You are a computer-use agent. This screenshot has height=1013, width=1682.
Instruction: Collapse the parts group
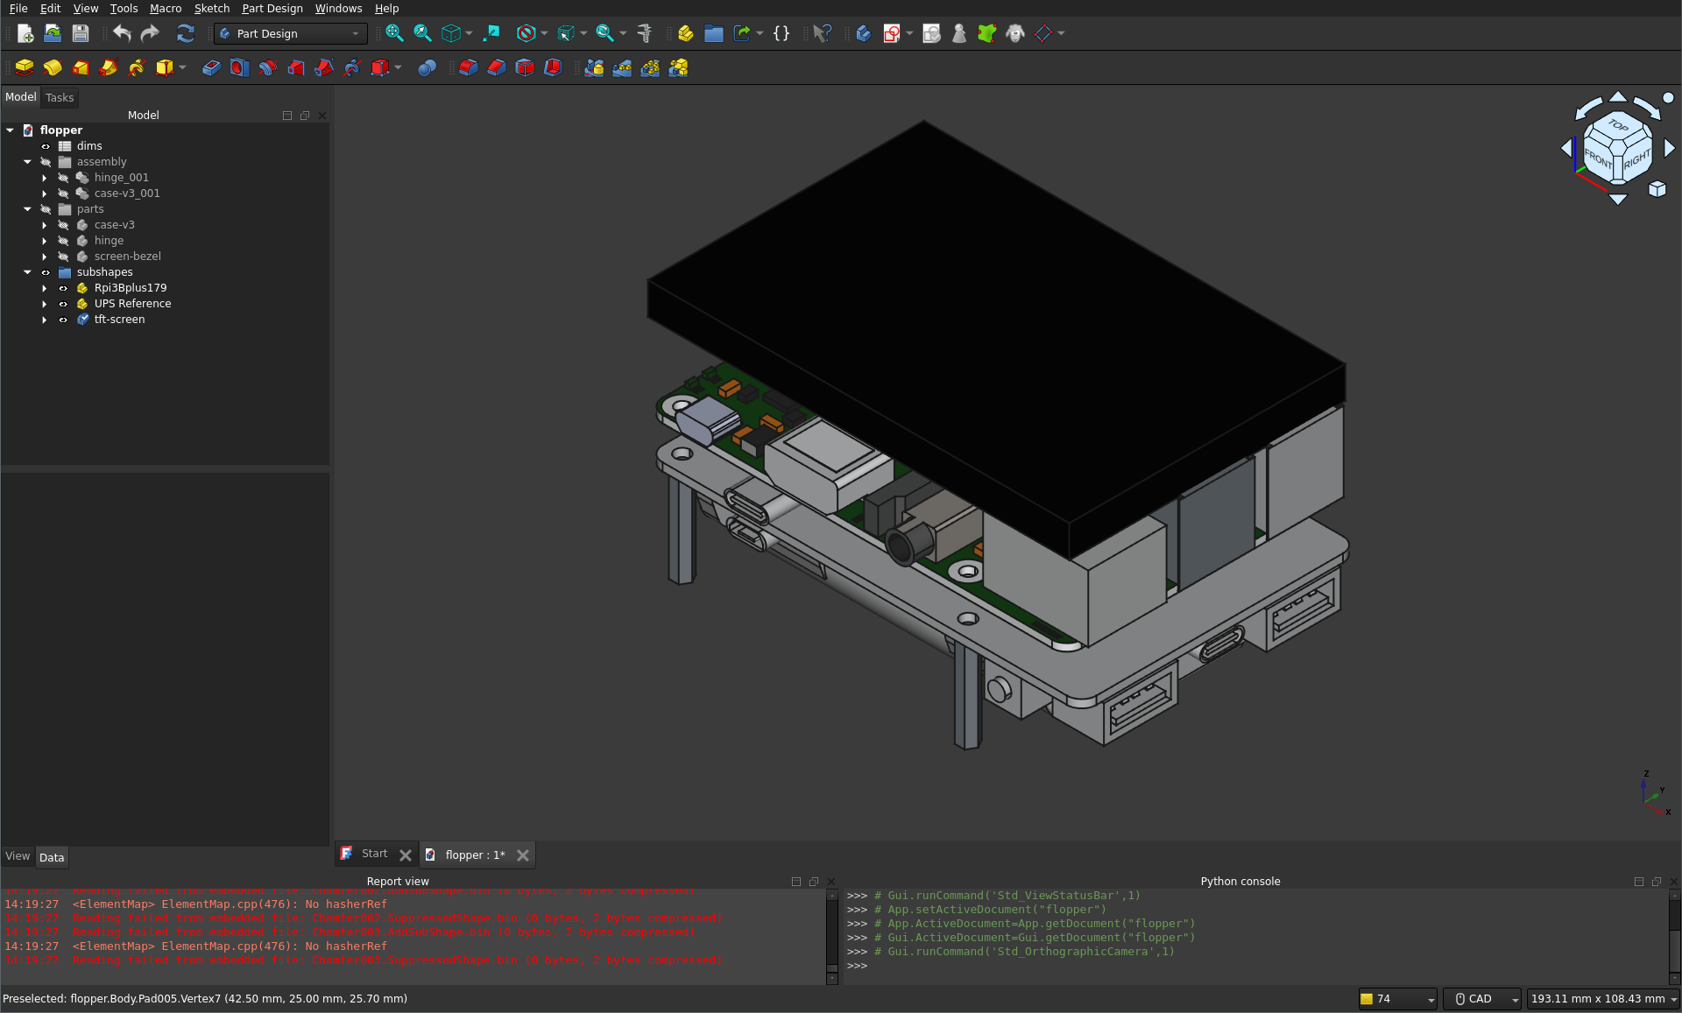pos(27,209)
